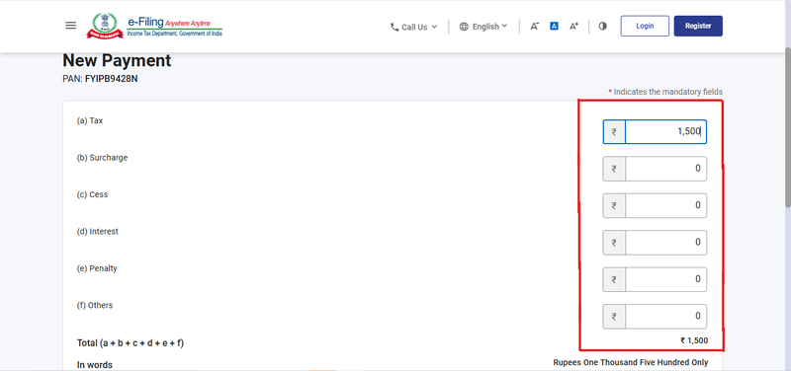Toggle the high contrast mode icon

pyautogui.click(x=603, y=27)
